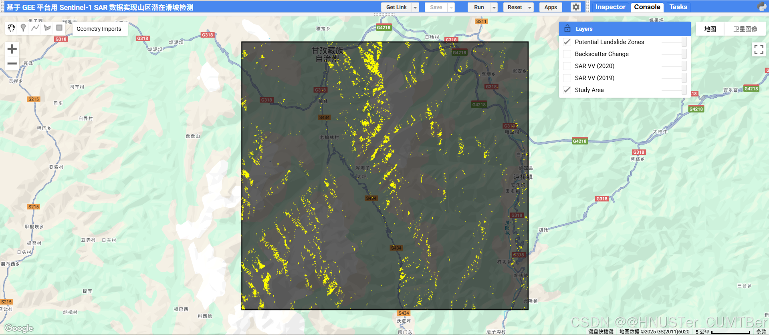Show the SAR VV (2019) layer
The width and height of the screenshot is (769, 335).
click(x=567, y=78)
